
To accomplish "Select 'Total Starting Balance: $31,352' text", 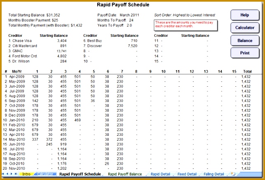I will click(x=34, y=15).
